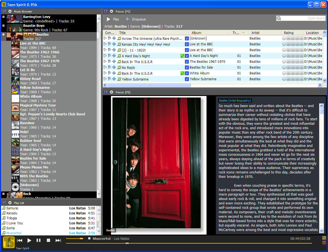328x252 pixels.
Task: Click the Help! album cover thumbnail
Action: pyautogui.click(x=15, y=134)
